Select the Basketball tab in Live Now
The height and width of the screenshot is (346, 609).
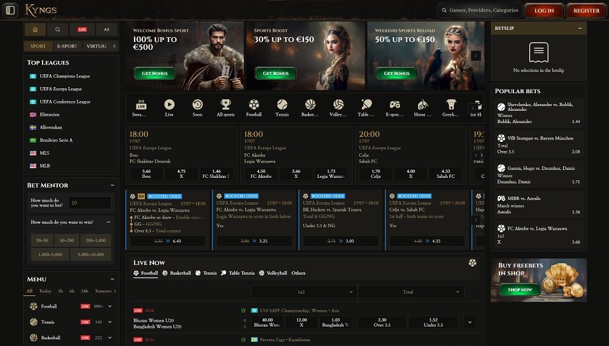click(177, 273)
